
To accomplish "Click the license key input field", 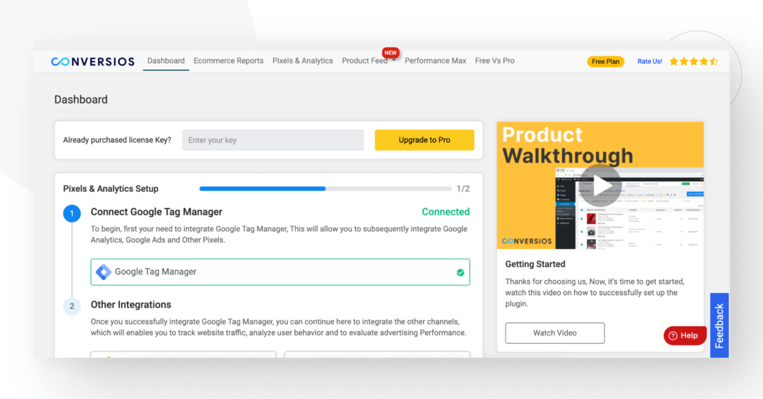I will [x=273, y=140].
